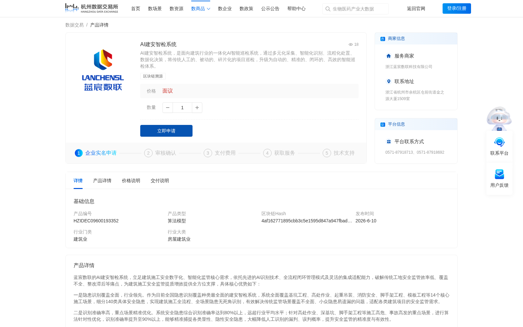Select step 4 获取服务

279,153
